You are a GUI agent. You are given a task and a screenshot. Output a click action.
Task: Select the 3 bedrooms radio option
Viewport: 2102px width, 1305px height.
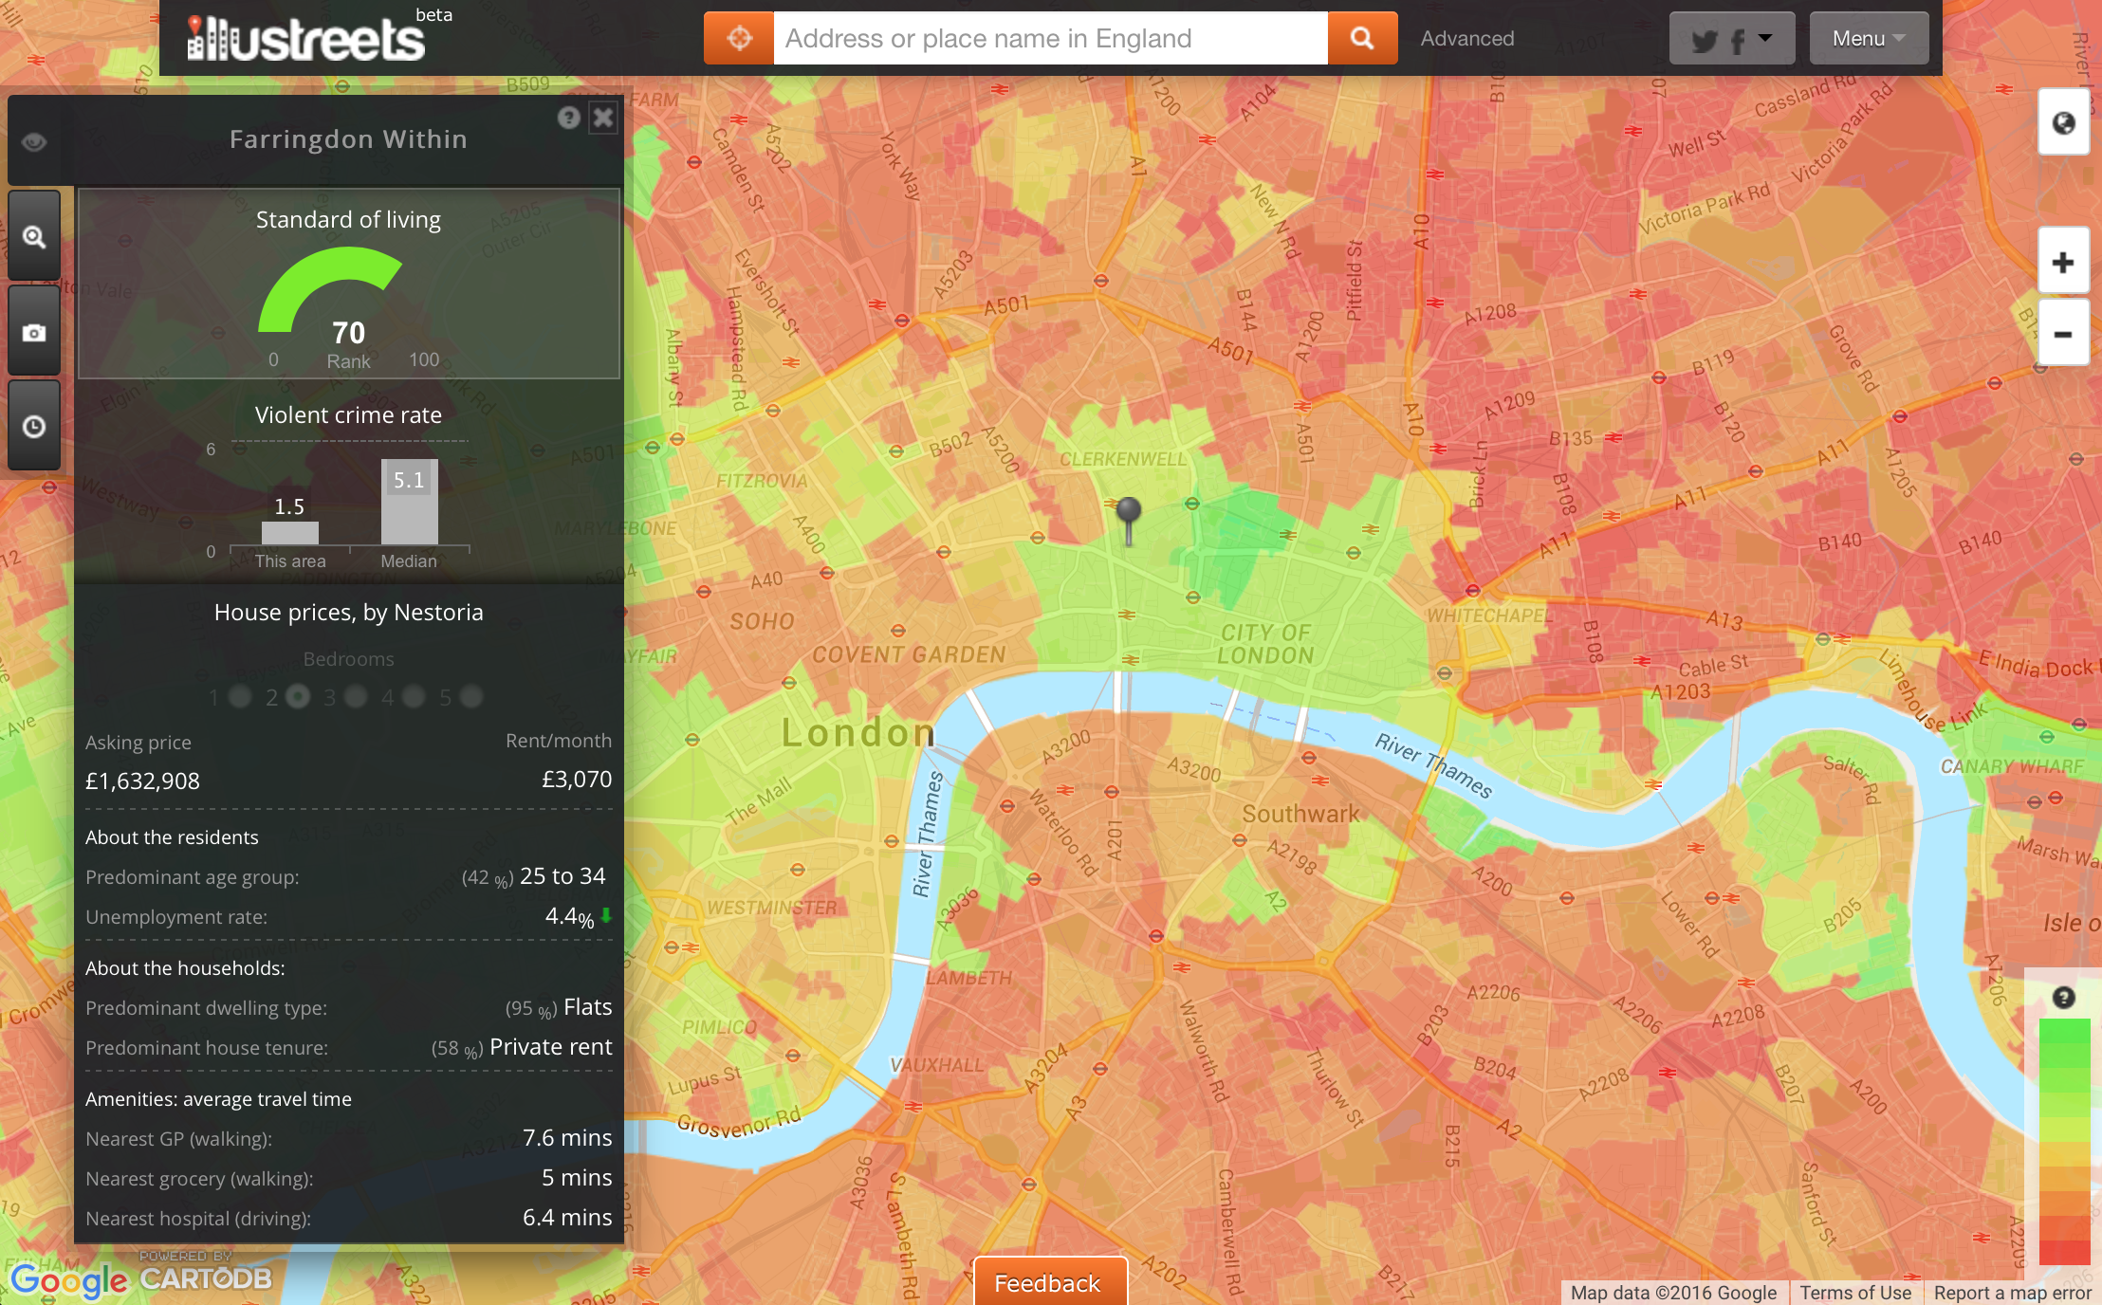[x=356, y=697]
